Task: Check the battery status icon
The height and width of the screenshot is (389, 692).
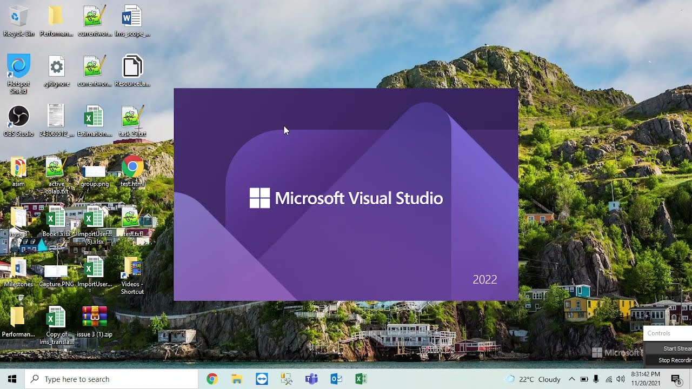Action: pos(584,379)
